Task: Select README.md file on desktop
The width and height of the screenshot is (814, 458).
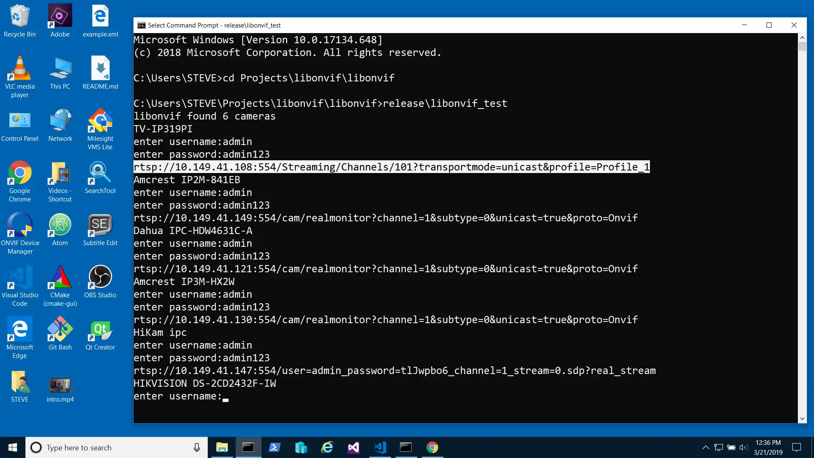Action: (100, 73)
